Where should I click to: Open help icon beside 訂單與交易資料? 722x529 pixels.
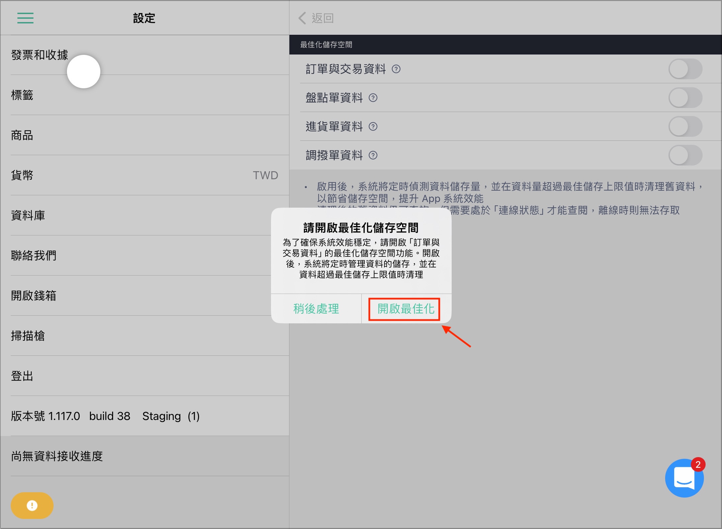click(396, 69)
